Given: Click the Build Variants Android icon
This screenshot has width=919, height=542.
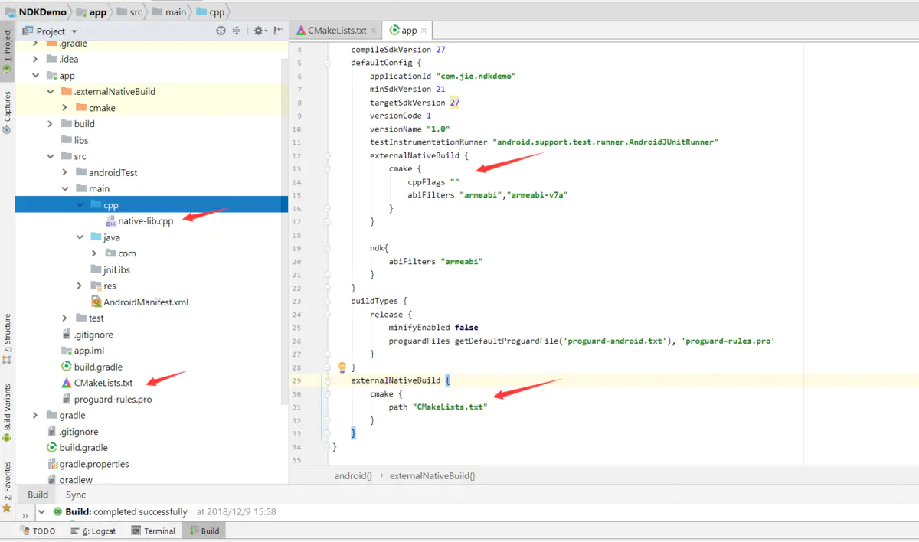Looking at the screenshot, I should [7, 438].
